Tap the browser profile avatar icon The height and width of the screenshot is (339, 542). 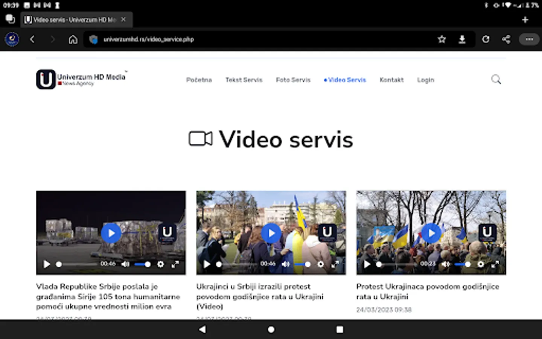(12, 39)
